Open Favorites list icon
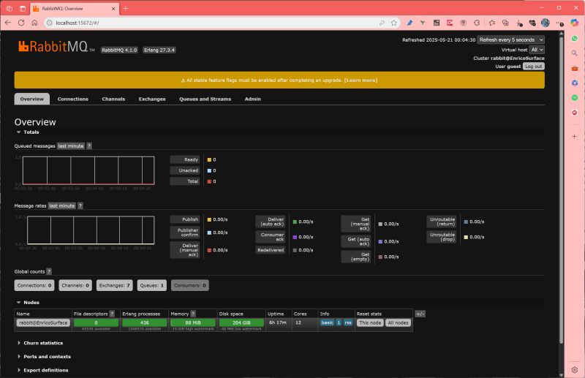This screenshot has height=378, width=585. pyautogui.click(x=492, y=23)
